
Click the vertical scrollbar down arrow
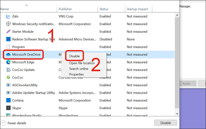(x=177, y=113)
